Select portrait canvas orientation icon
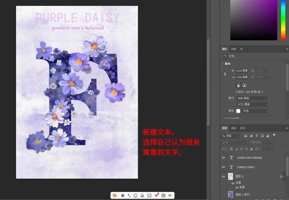This screenshot has width=289, height=200. [x=238, y=85]
